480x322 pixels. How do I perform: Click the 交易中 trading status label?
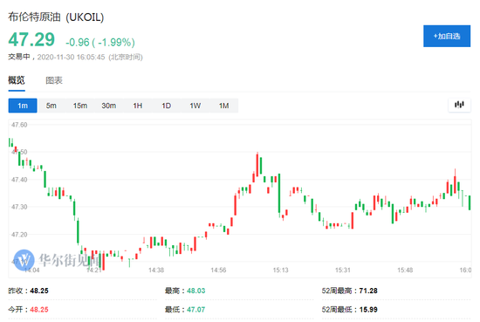point(19,57)
